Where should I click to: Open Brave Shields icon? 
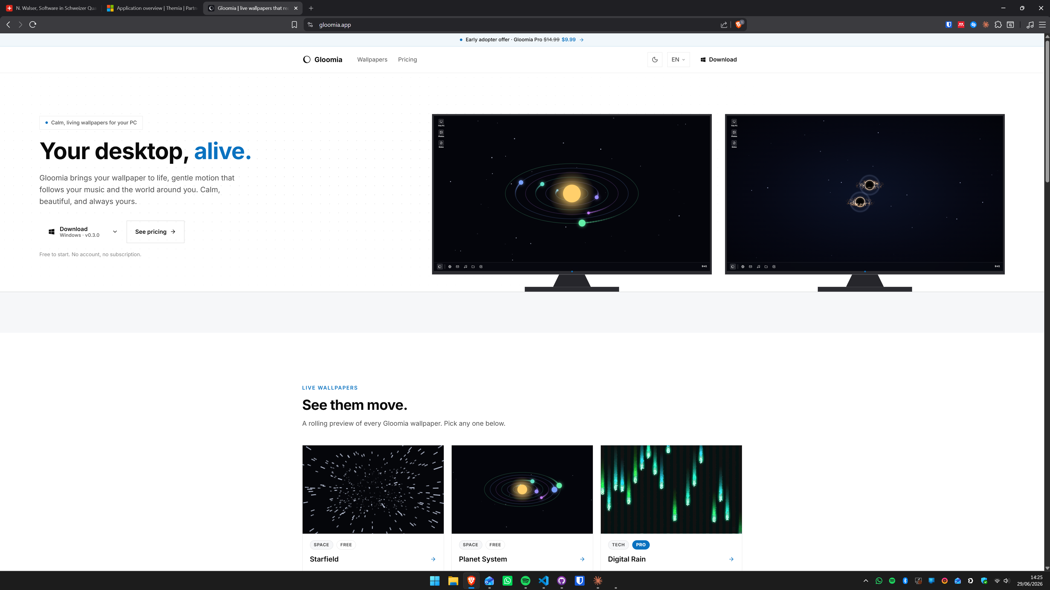click(x=739, y=24)
